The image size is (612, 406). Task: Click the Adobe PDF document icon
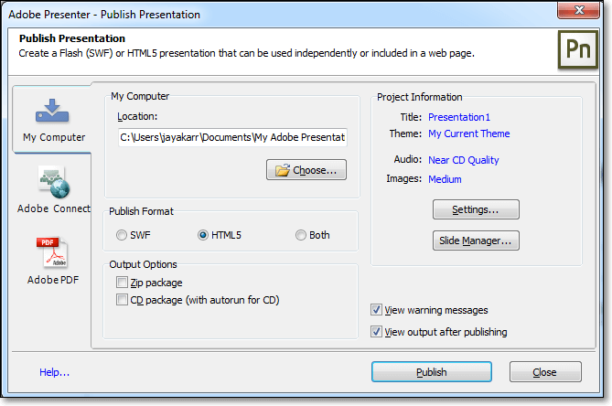tap(52, 252)
